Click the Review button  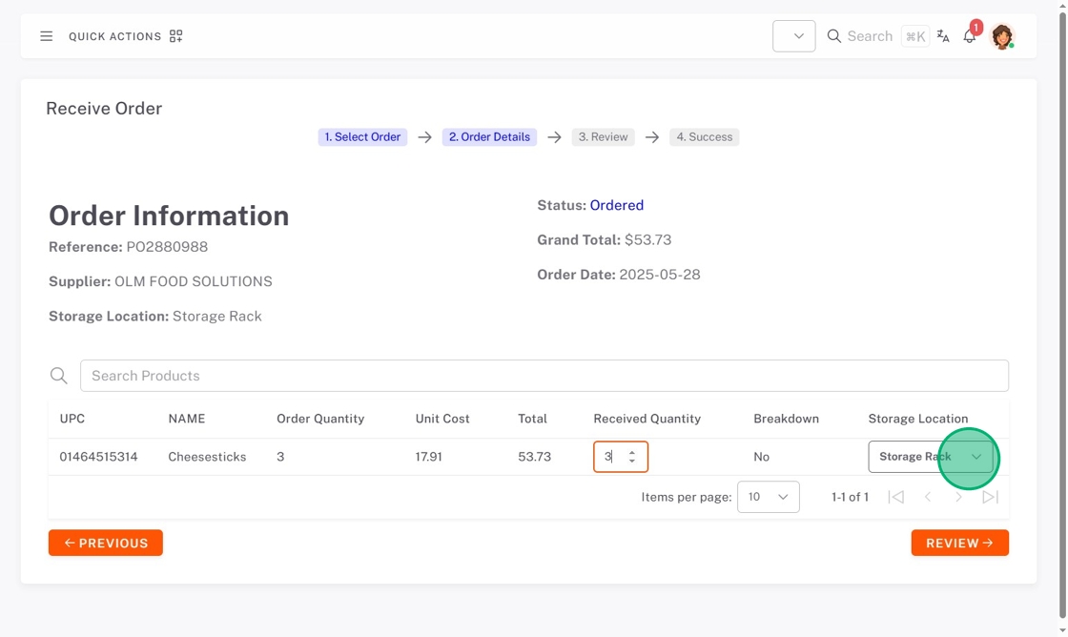click(959, 543)
